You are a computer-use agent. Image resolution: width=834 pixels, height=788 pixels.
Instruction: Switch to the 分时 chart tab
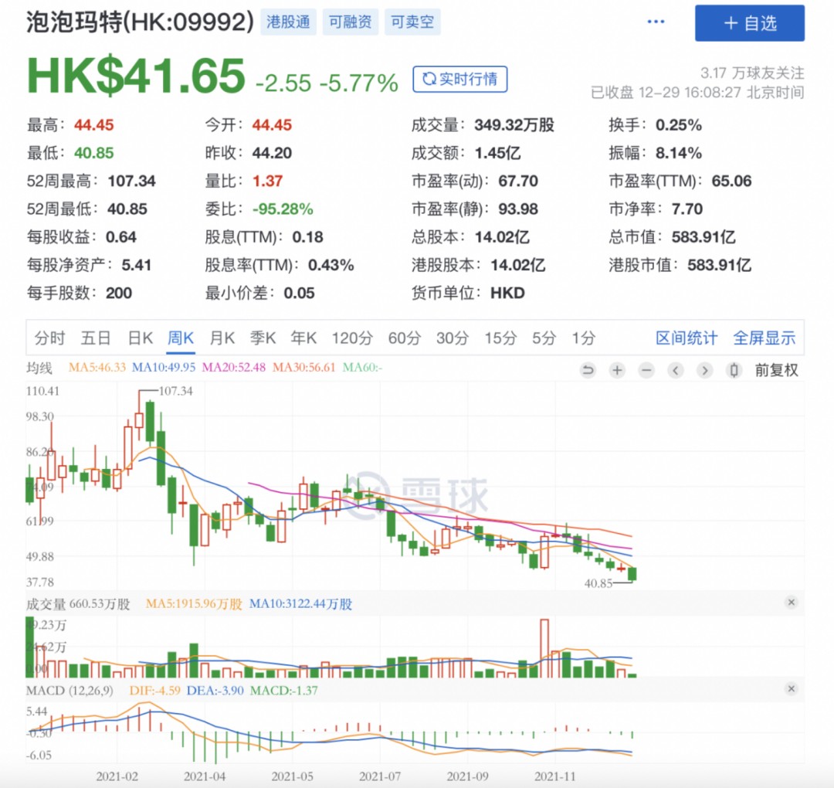[x=49, y=338]
